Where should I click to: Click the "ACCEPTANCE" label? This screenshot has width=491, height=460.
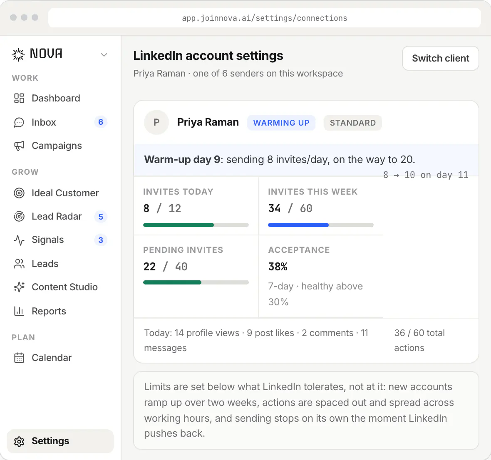[x=299, y=250]
